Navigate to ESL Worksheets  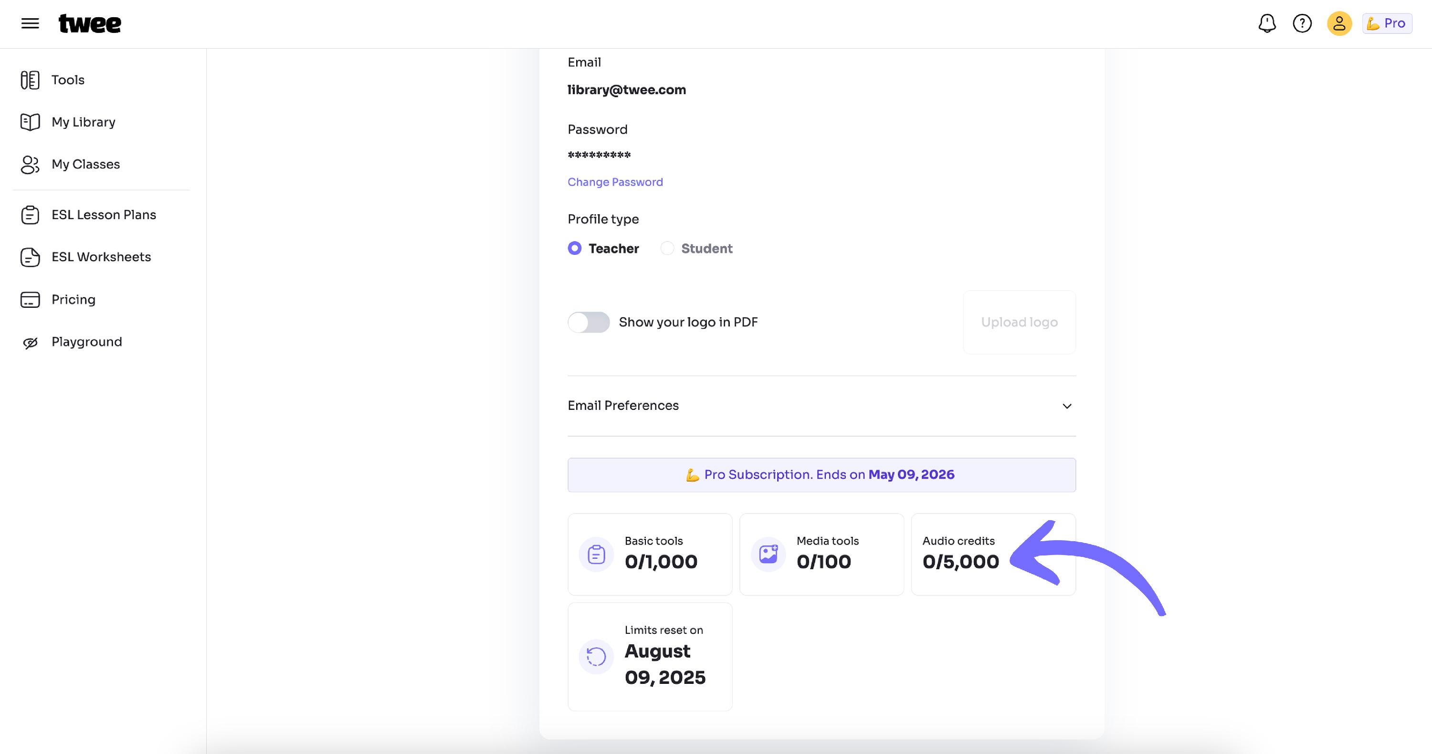pyautogui.click(x=101, y=257)
